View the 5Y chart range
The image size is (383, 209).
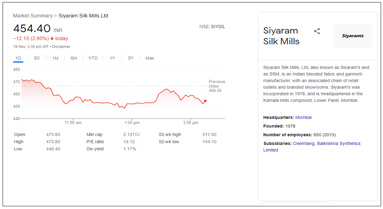131,58
